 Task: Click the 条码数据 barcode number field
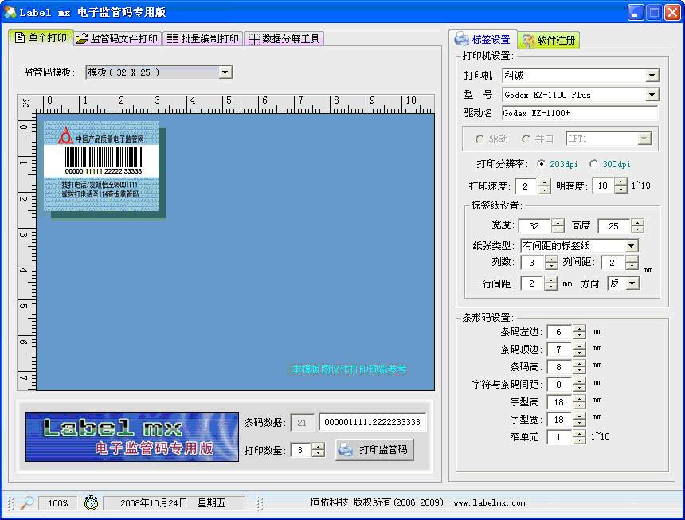point(372,422)
